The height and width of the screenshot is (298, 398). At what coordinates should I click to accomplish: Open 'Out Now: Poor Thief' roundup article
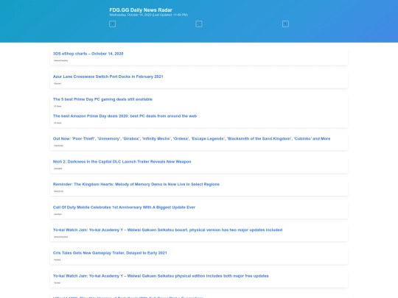coord(192,138)
